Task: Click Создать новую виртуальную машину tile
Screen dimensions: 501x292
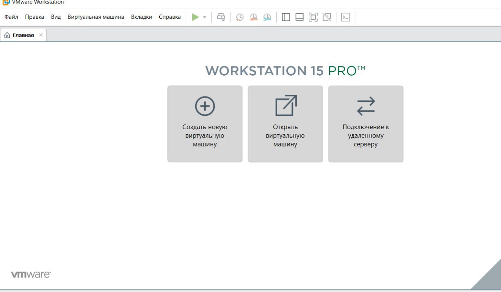Action: pyautogui.click(x=205, y=124)
